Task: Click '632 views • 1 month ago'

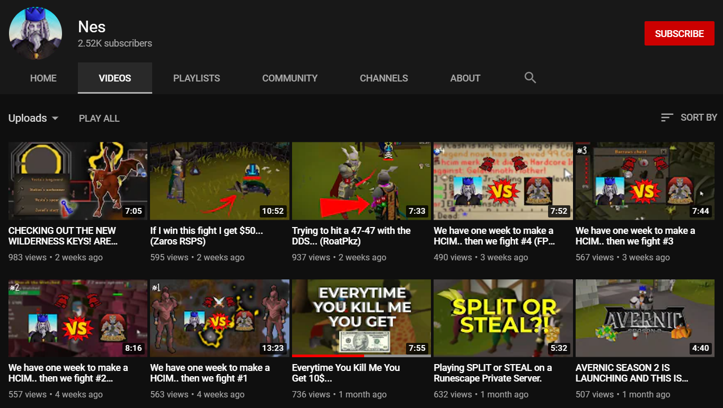Action: [x=481, y=395]
